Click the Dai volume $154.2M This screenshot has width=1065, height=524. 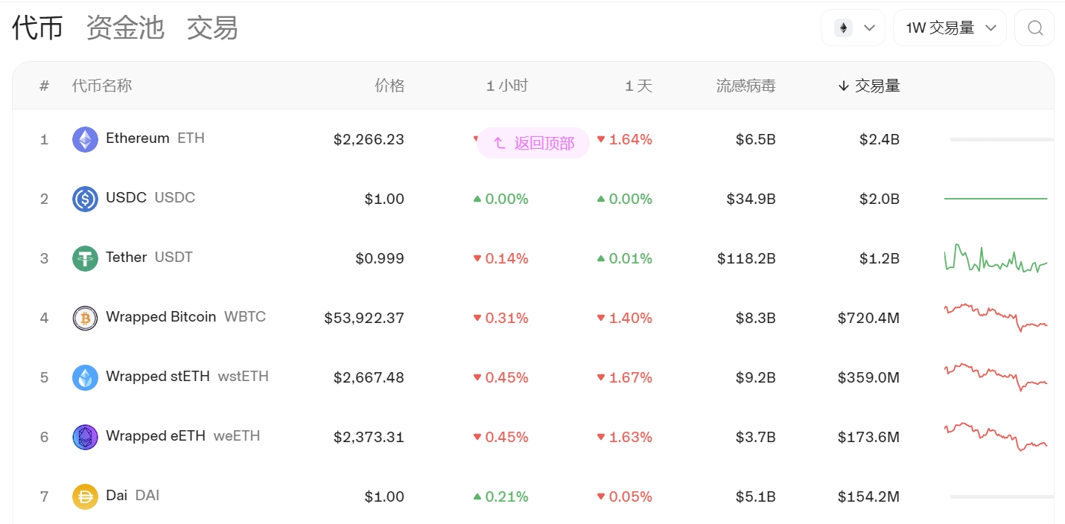coord(868,496)
